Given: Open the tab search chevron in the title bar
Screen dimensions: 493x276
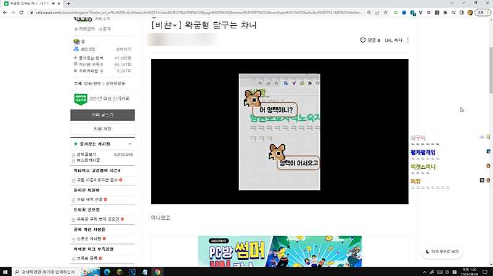Looking at the screenshot, I should click(452, 3).
